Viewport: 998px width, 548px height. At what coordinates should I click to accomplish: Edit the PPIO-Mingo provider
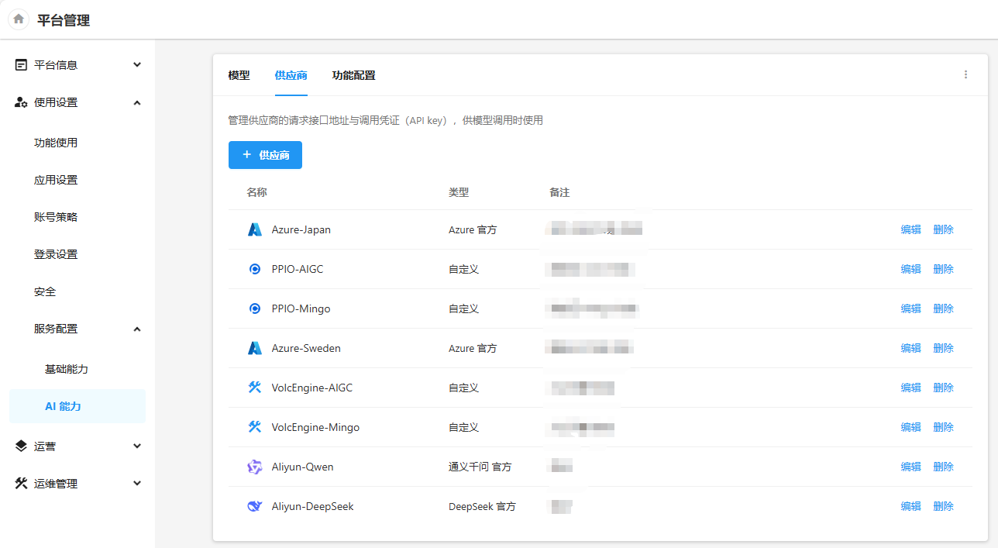(910, 308)
